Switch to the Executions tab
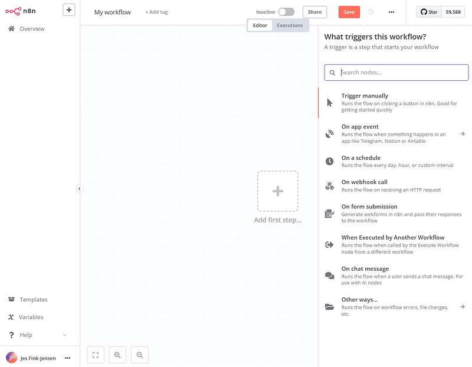The width and height of the screenshot is (472, 367). pos(290,25)
